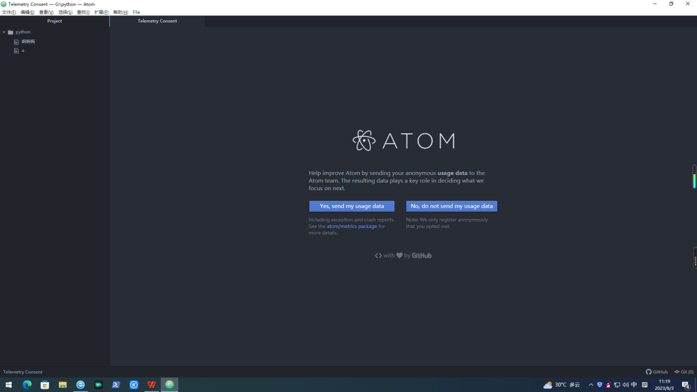Open the 选择 menu
Image resolution: width=697 pixels, height=392 pixels.
click(65, 12)
